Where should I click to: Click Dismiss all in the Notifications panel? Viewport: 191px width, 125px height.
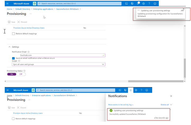[x=165, y=105]
